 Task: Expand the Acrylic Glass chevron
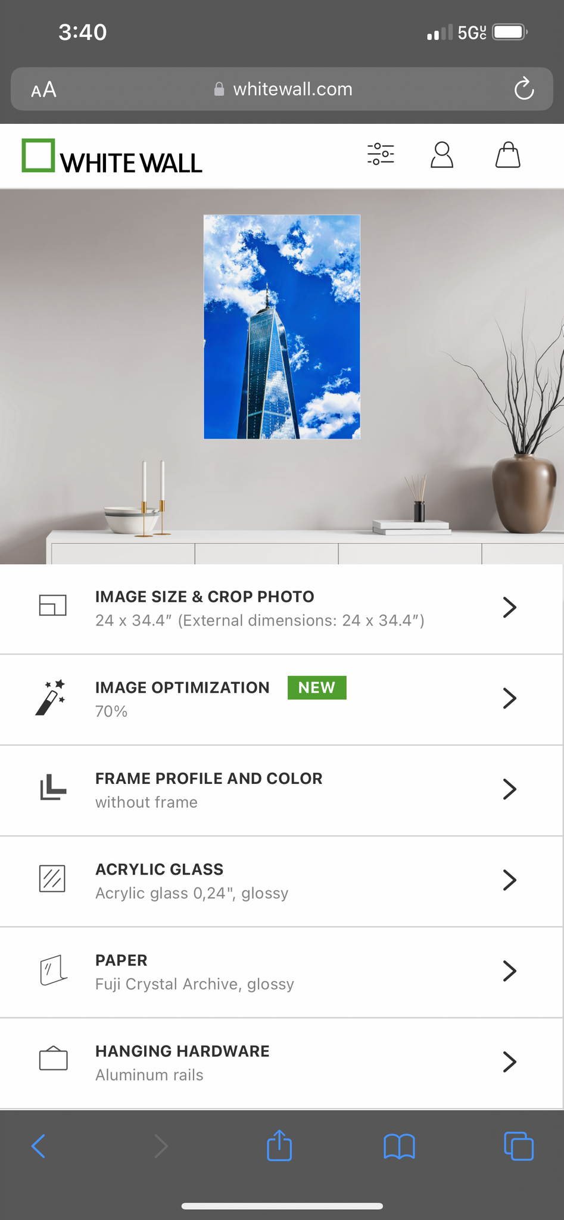509,880
